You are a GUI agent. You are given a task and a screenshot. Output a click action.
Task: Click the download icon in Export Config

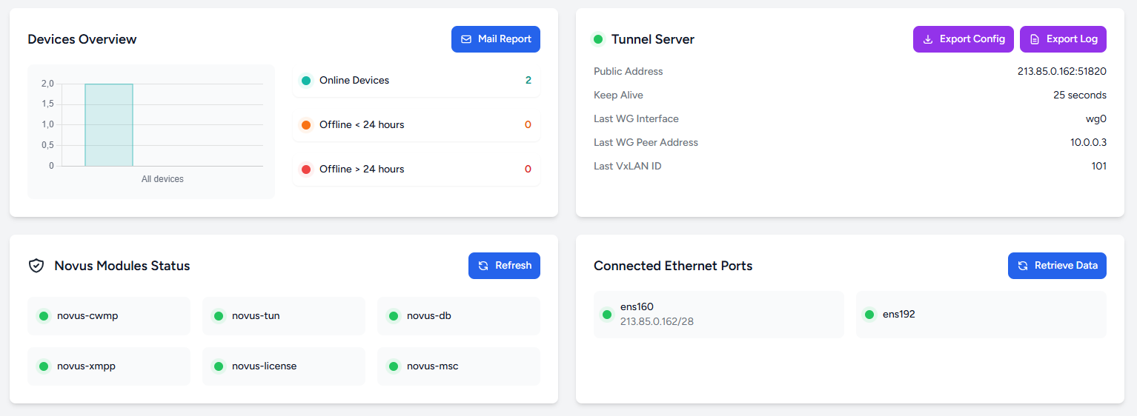928,39
